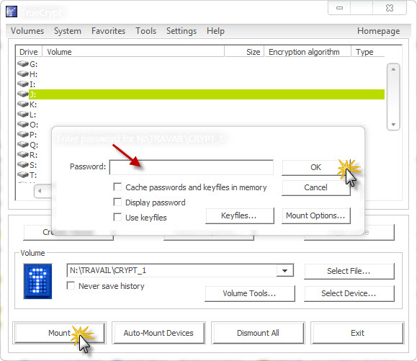
Task: Focus the Password input field
Action: 192,167
